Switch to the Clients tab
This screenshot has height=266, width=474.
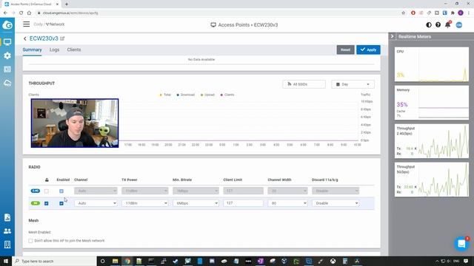[74, 50]
